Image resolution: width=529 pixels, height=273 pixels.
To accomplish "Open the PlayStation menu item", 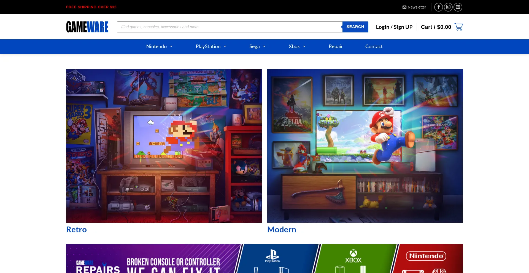I will click(208, 46).
